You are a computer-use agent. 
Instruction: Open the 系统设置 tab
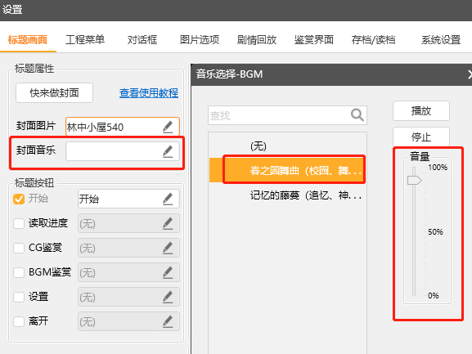pos(441,39)
